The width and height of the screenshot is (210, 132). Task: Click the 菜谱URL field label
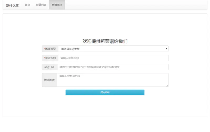click(50, 67)
